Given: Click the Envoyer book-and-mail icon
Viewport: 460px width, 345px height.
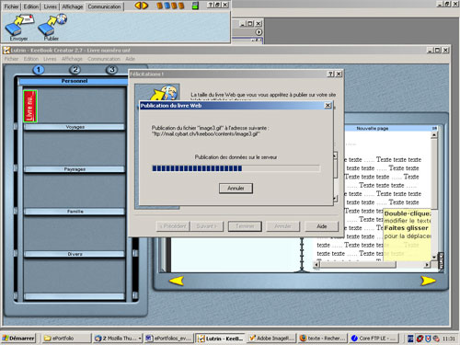Looking at the screenshot, I should pyautogui.click(x=19, y=25).
